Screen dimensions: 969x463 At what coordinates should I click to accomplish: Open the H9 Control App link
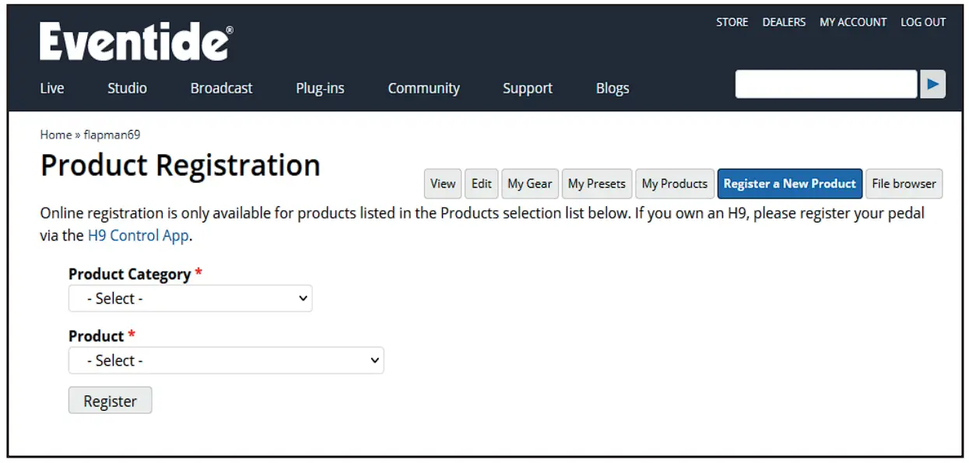[138, 236]
